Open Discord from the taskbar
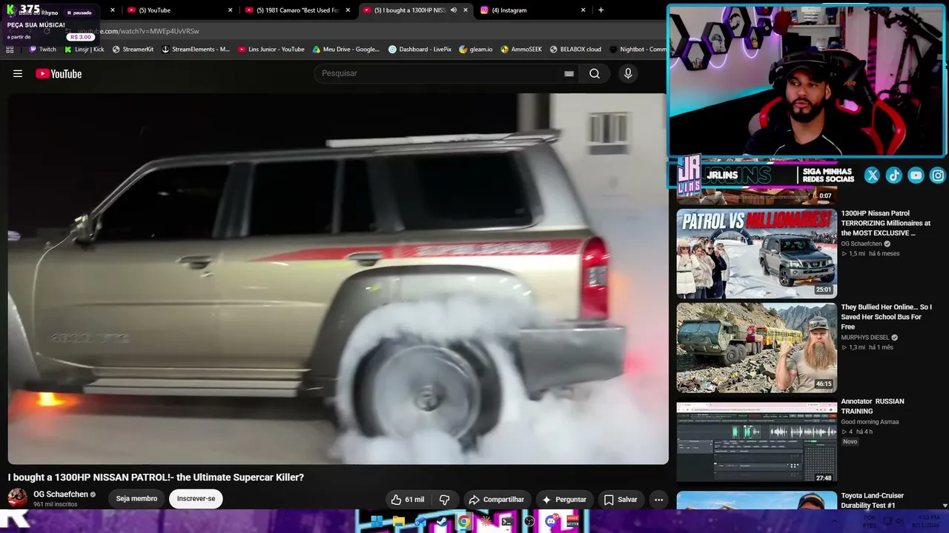The width and height of the screenshot is (949, 533). (x=551, y=521)
